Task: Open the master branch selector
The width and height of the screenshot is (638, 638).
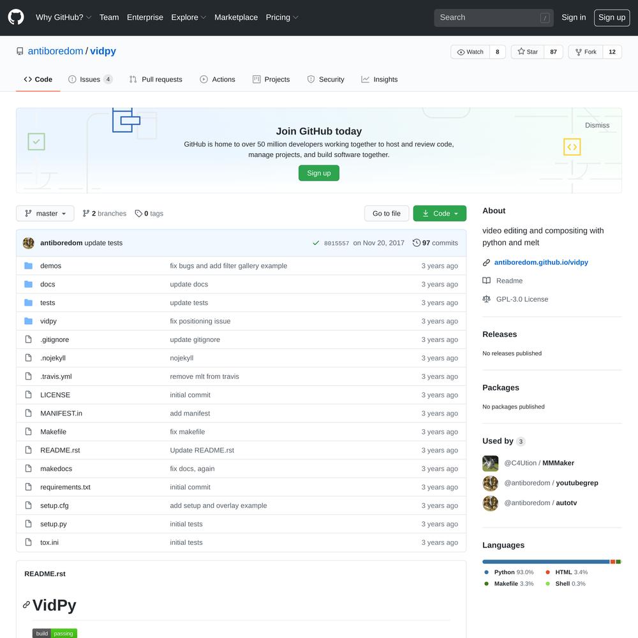Action: coord(45,214)
